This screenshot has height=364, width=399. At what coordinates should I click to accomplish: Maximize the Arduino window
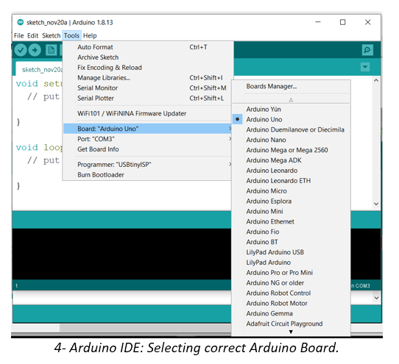click(342, 22)
